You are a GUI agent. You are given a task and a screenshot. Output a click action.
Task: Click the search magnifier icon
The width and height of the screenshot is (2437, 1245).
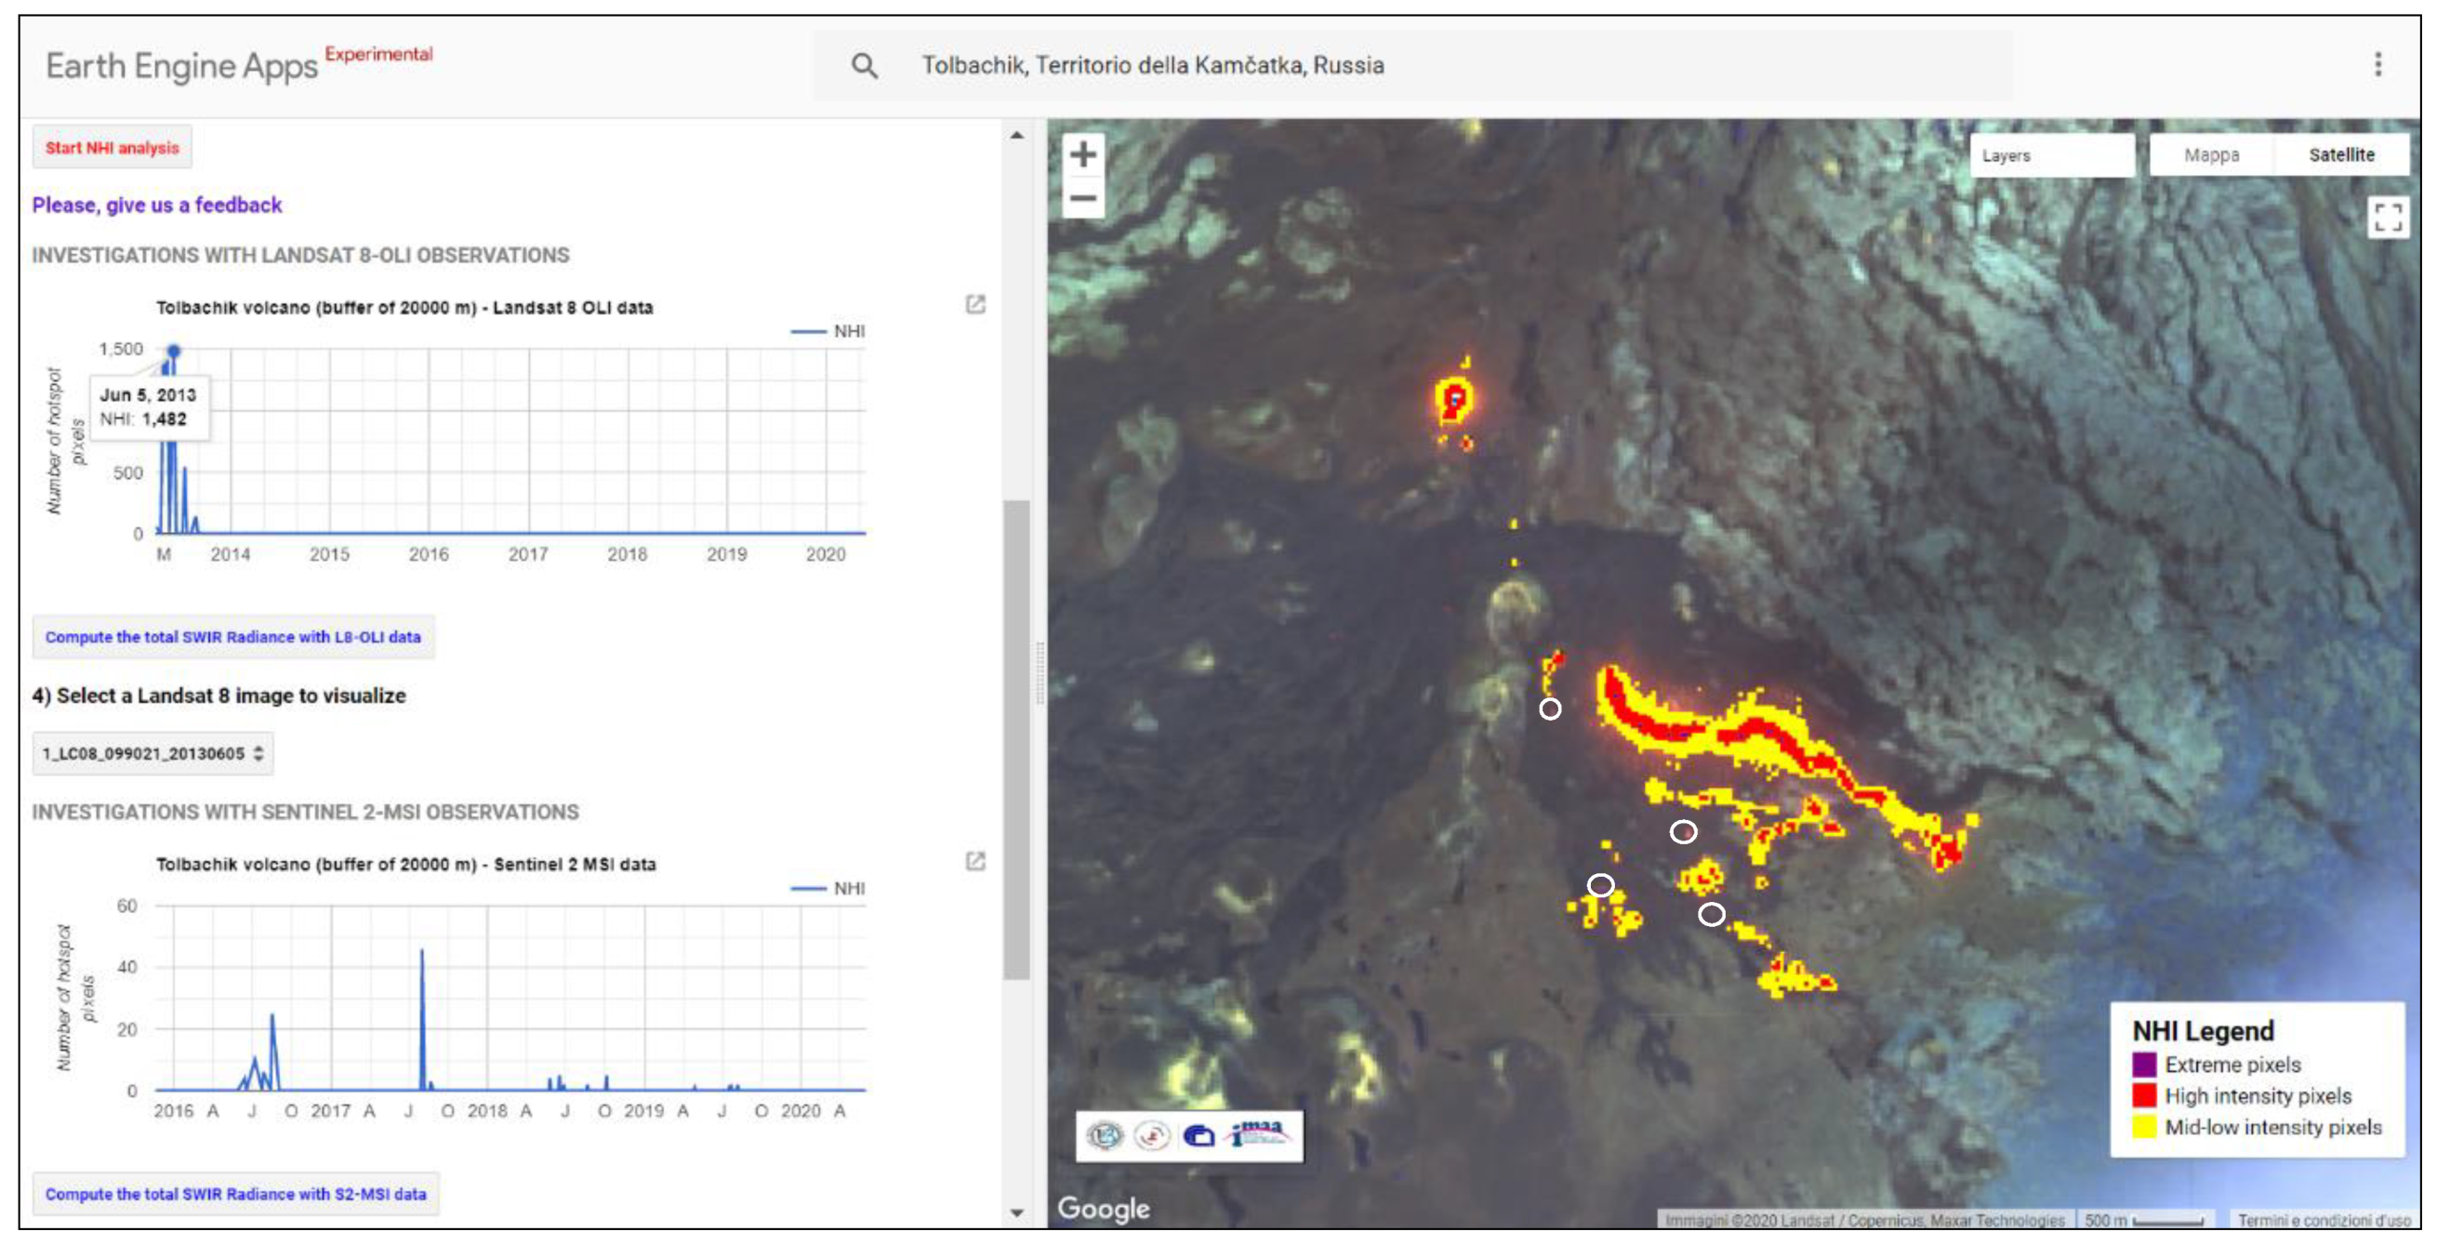coord(864,65)
